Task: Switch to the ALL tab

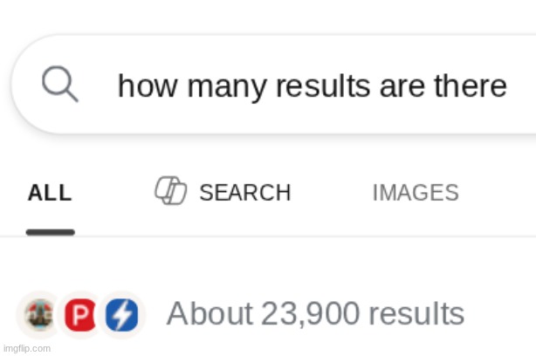Action: [x=50, y=193]
